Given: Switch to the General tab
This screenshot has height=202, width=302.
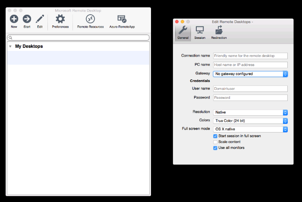Looking at the screenshot, I should click(183, 33).
